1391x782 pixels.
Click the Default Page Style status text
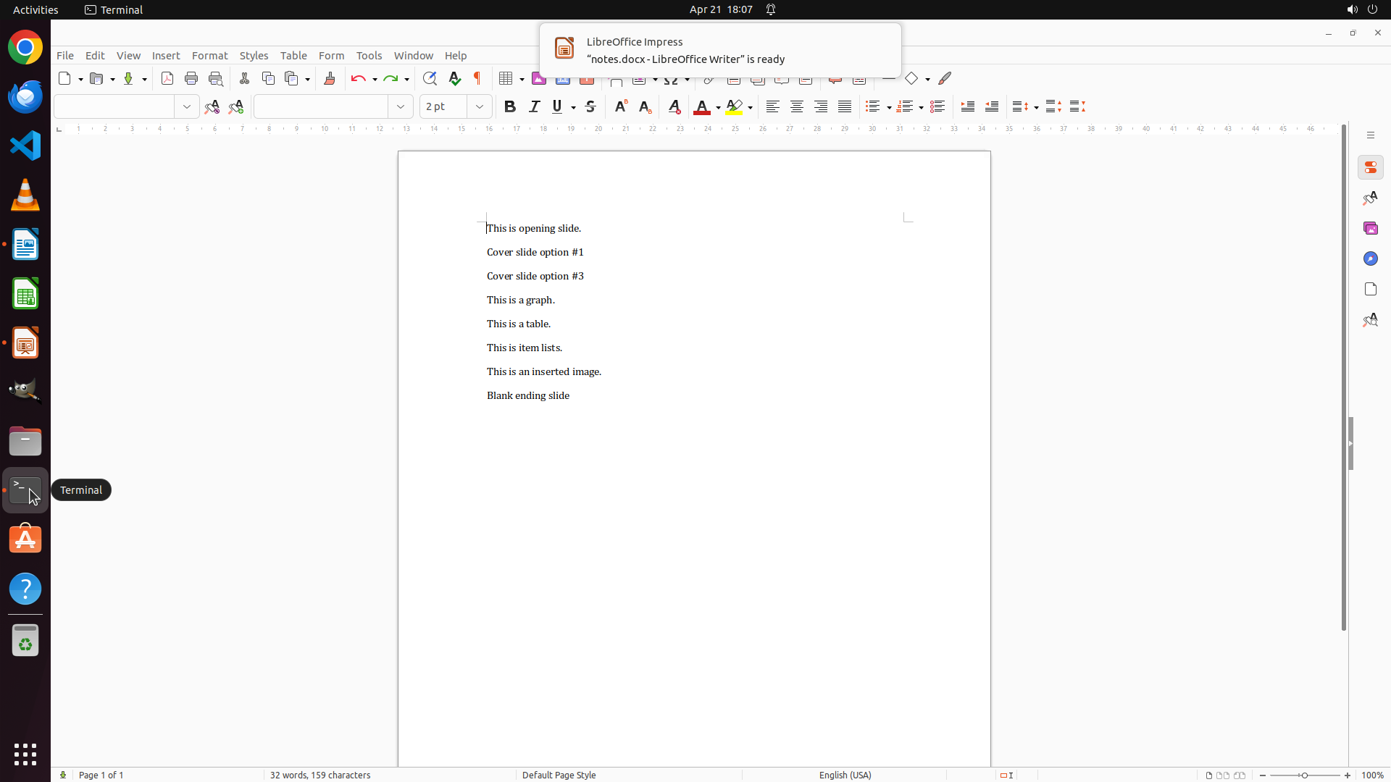[x=559, y=775]
